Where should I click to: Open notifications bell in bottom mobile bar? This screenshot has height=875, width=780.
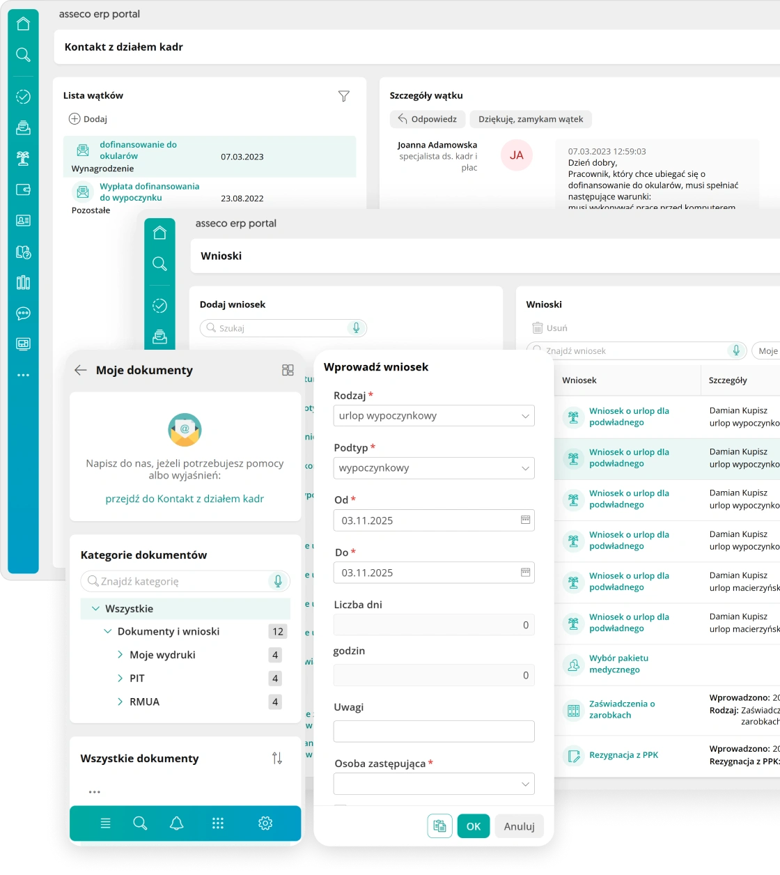[x=177, y=823]
